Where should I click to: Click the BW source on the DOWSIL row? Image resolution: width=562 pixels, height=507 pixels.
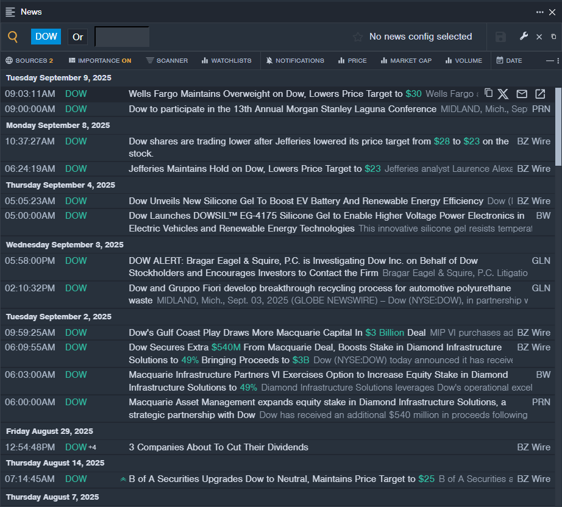543,216
